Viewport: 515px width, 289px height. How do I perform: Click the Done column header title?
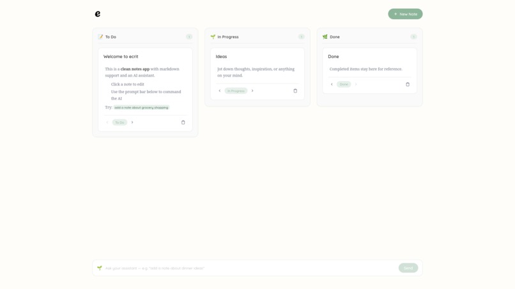point(335,37)
